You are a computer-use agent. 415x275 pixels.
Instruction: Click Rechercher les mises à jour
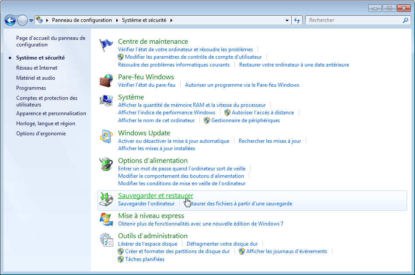(x=270, y=141)
